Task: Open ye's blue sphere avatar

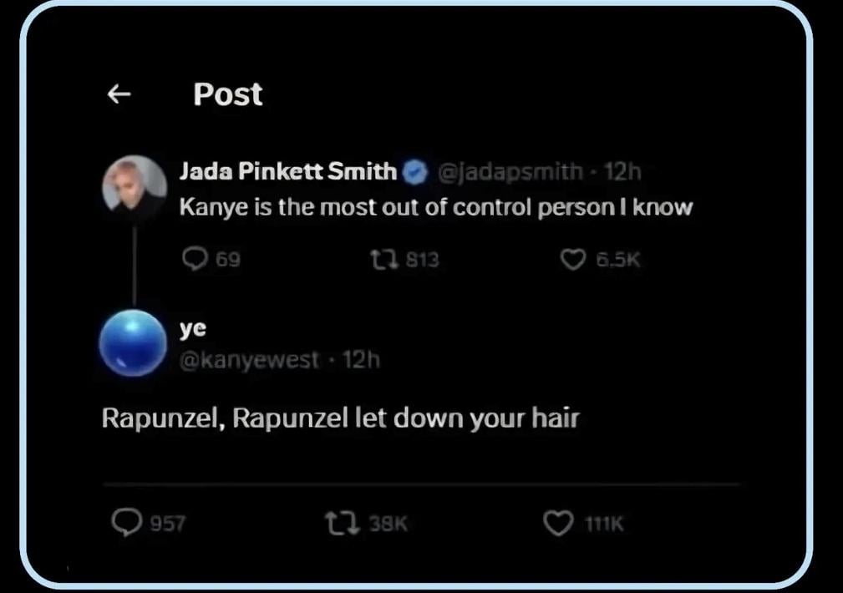Action: point(132,343)
